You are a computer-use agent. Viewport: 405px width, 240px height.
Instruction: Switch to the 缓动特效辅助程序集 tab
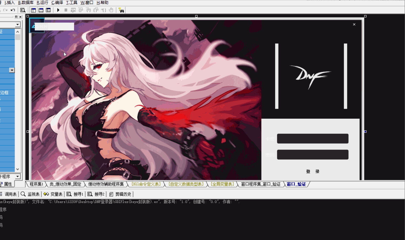[106, 184]
